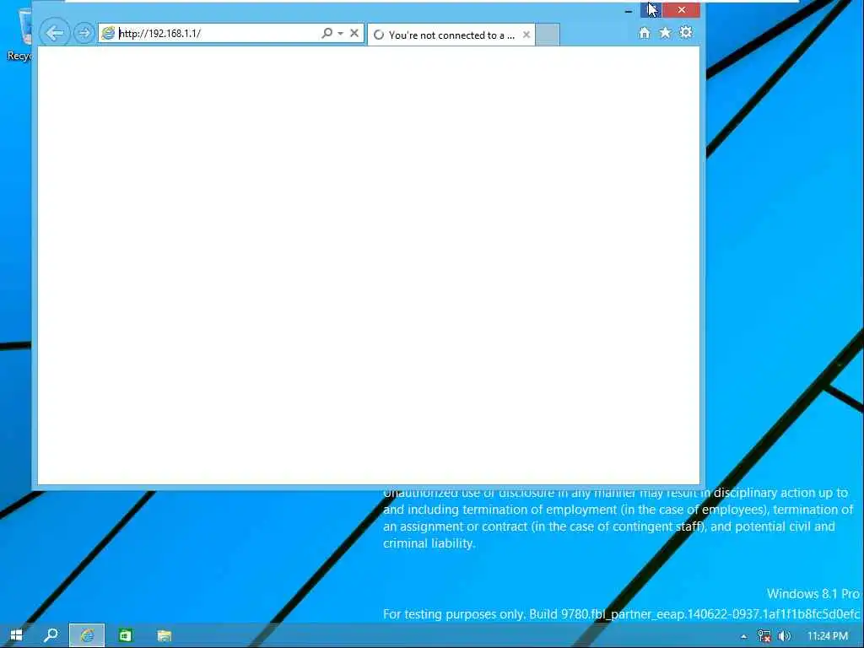Click the browser Forward arrow button
The height and width of the screenshot is (648, 864).
[84, 33]
